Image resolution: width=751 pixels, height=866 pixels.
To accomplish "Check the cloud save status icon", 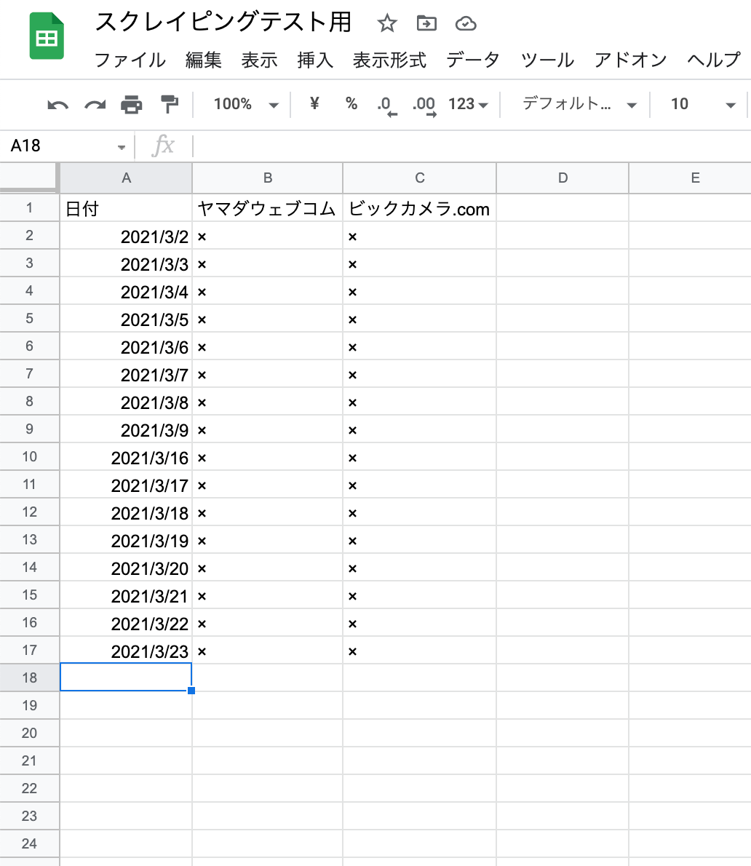I will pyautogui.click(x=466, y=23).
